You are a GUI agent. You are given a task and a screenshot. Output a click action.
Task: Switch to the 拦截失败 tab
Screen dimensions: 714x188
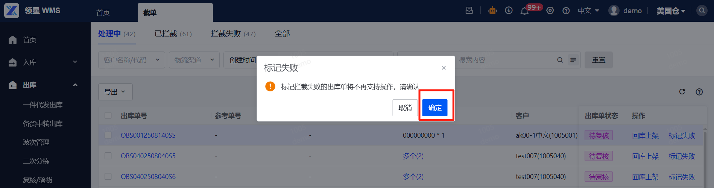click(233, 34)
